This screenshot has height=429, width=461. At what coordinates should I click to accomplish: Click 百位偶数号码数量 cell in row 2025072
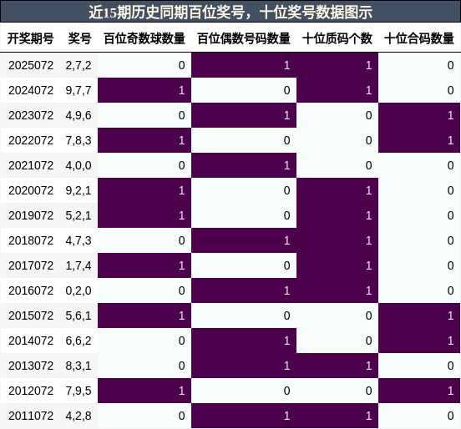tap(244, 65)
